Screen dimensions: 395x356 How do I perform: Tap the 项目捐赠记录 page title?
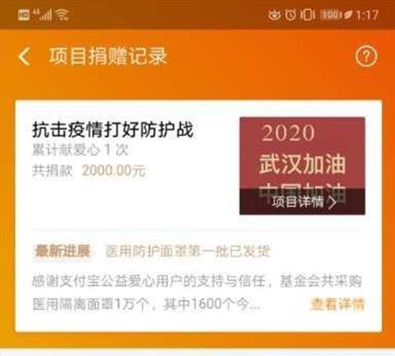pyautogui.click(x=108, y=57)
